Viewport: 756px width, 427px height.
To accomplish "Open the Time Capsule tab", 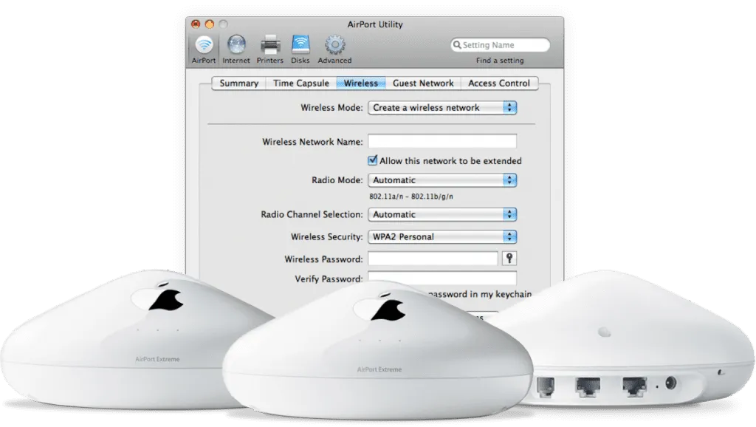I will 300,83.
